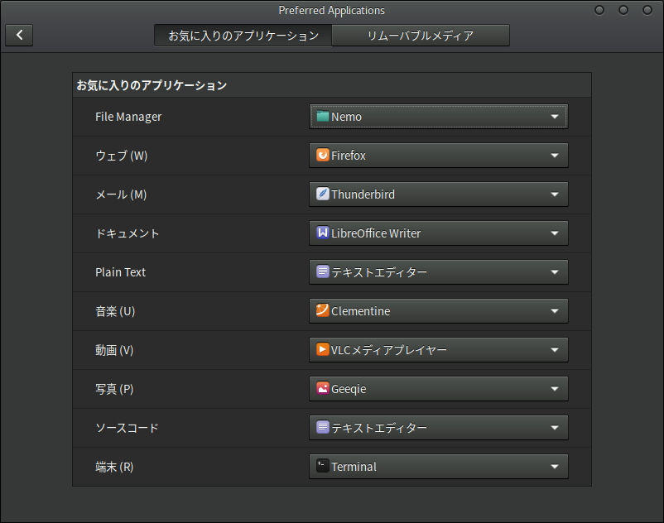Viewport: 664px width, 523px height.
Task: Expand the 端末 Terminal dropdown arrow
Action: pos(555,467)
